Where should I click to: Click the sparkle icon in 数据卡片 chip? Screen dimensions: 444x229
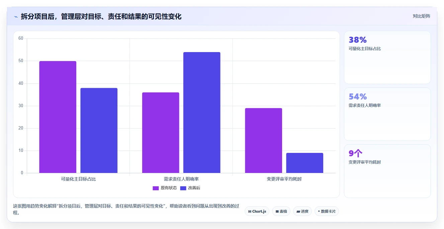pyautogui.click(x=319, y=211)
